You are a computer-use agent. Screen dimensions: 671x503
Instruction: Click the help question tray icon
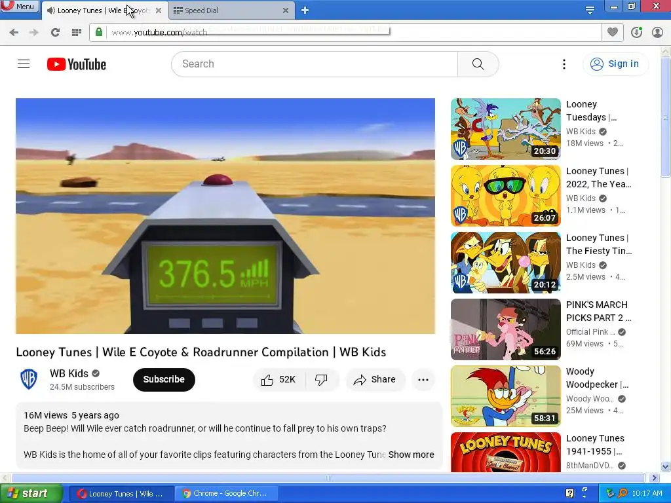tap(569, 493)
